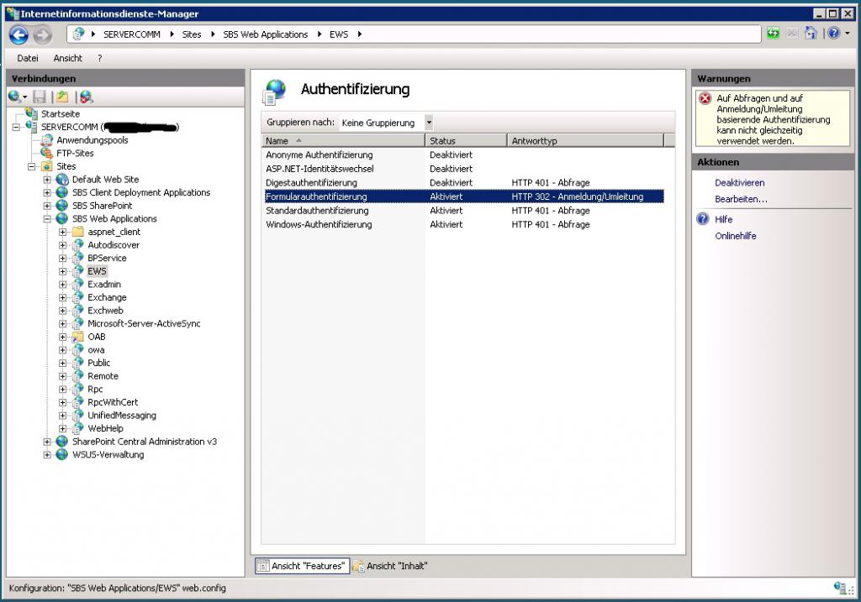Click the Anwendungspools icon
861x602 pixels.
pyautogui.click(x=47, y=140)
